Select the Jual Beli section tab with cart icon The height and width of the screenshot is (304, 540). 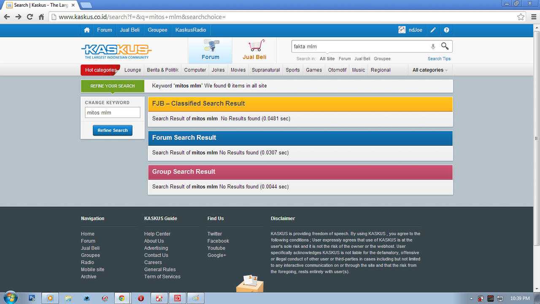click(x=254, y=51)
